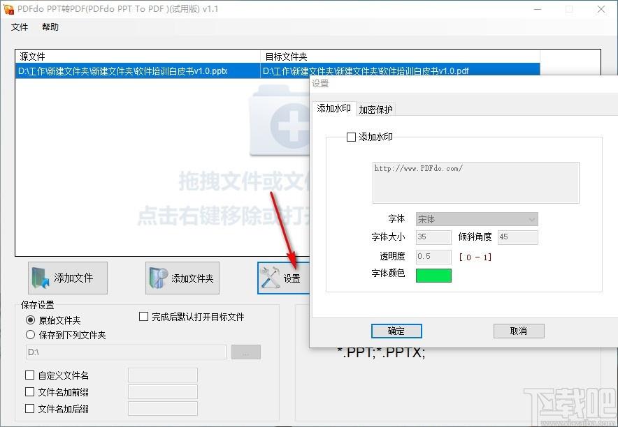The image size is (618, 427).
Task: Enable the 文件名加后缀 checkbox
Action: [x=29, y=409]
